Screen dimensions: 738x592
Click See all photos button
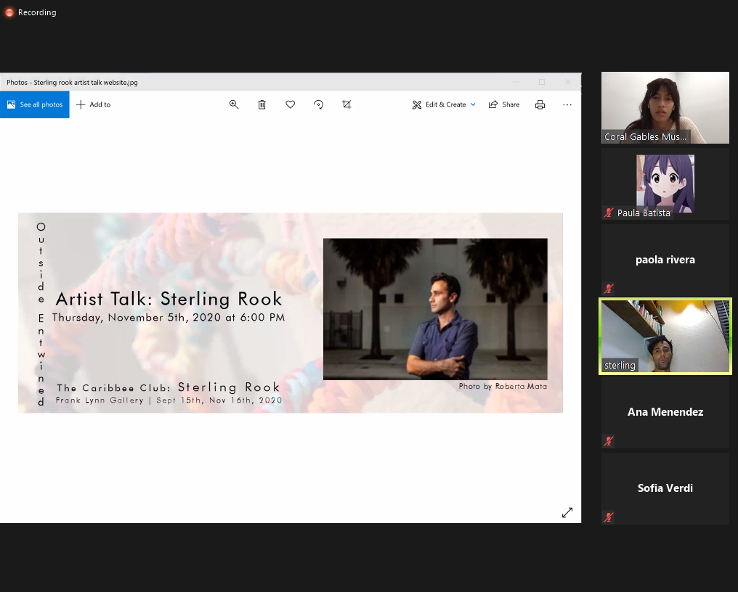[x=35, y=104]
